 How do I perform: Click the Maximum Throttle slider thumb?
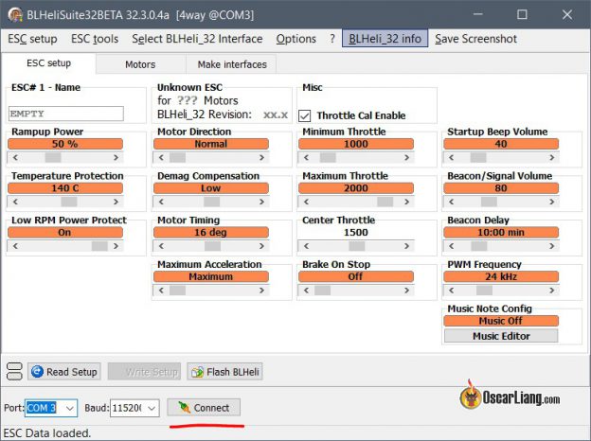click(385, 202)
